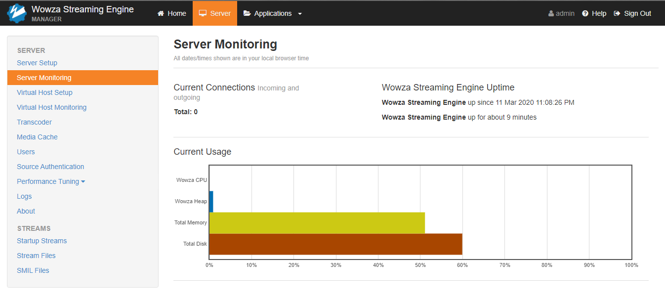Open Startup Streams
This screenshot has height=305, width=665.
(42, 241)
